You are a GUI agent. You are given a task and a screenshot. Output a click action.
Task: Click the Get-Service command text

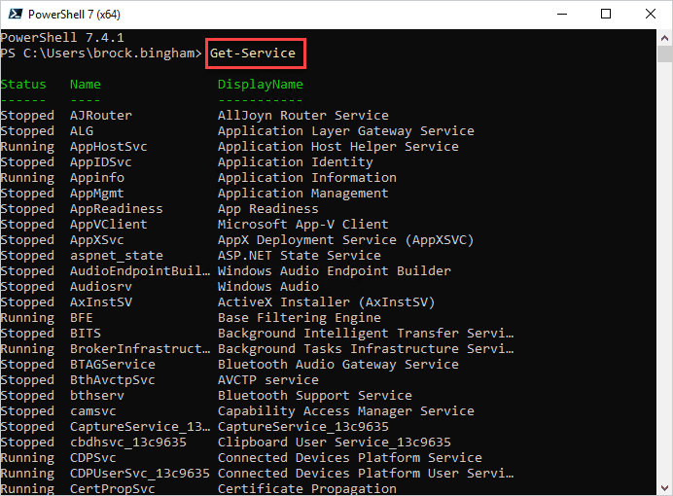pos(253,53)
